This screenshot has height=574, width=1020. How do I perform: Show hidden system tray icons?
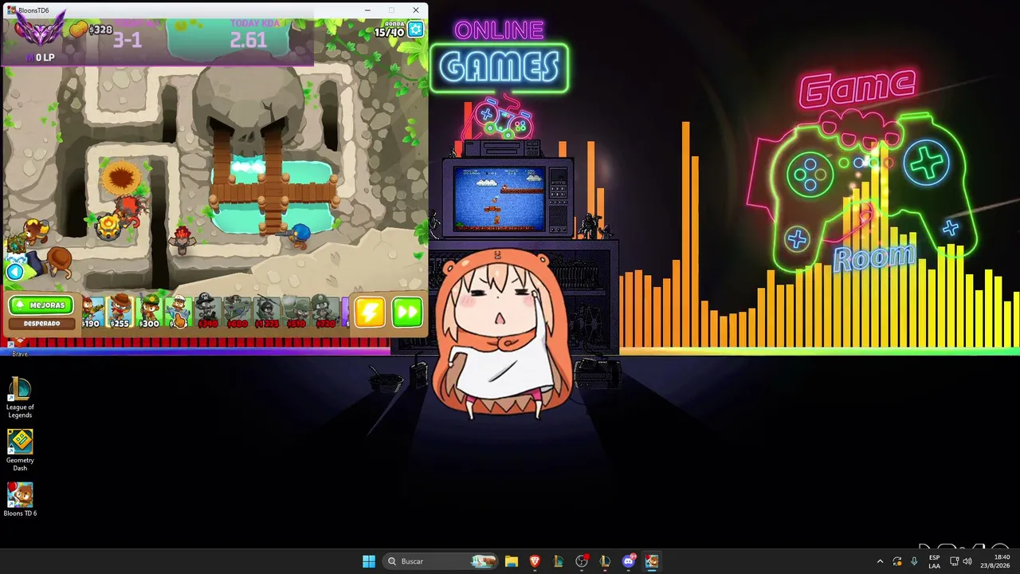880,561
